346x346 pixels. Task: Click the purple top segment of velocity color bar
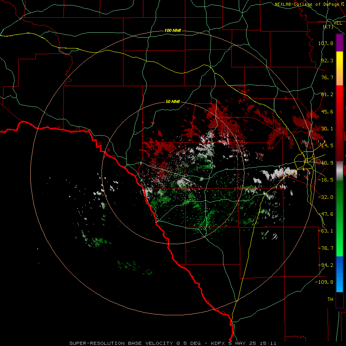point(339,43)
